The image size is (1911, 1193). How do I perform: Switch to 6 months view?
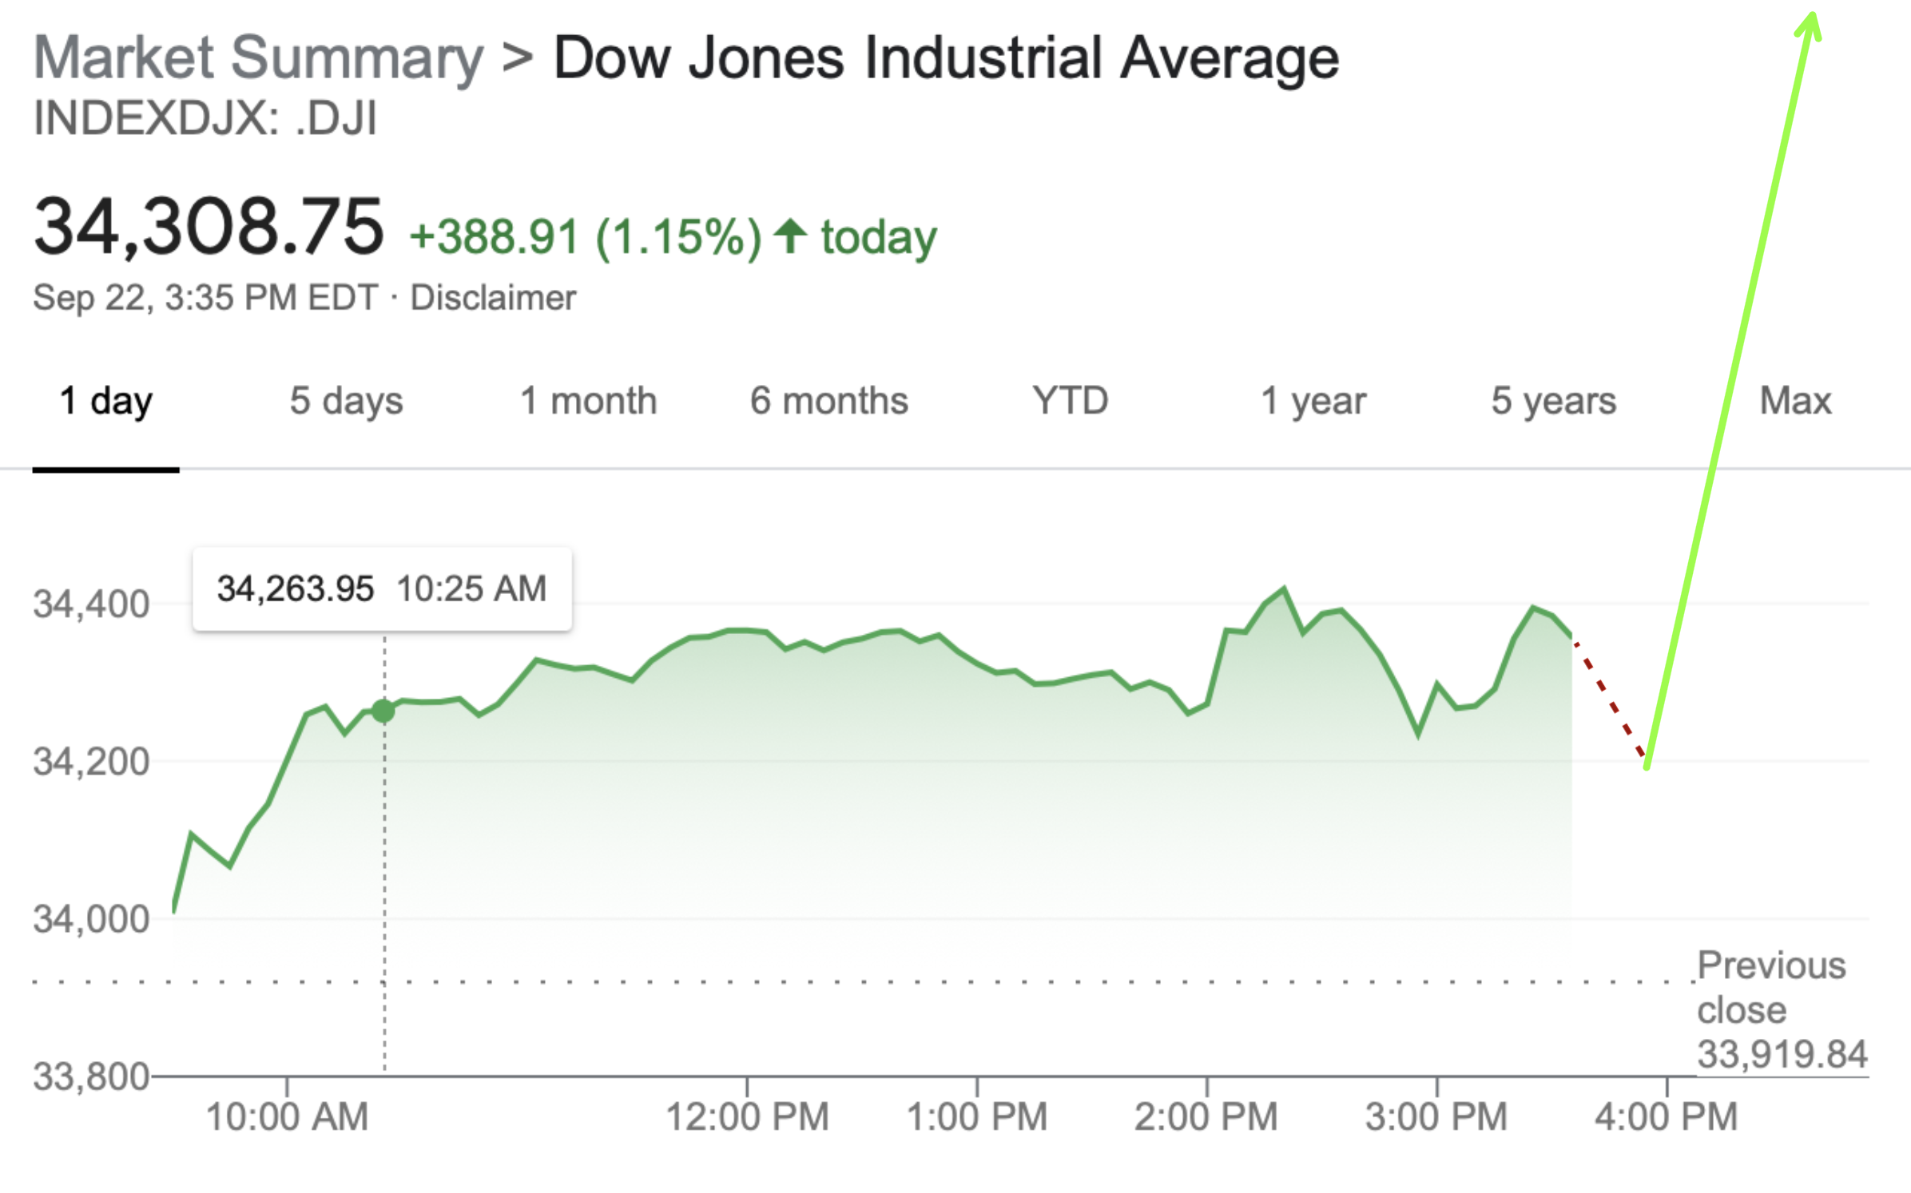tap(828, 400)
